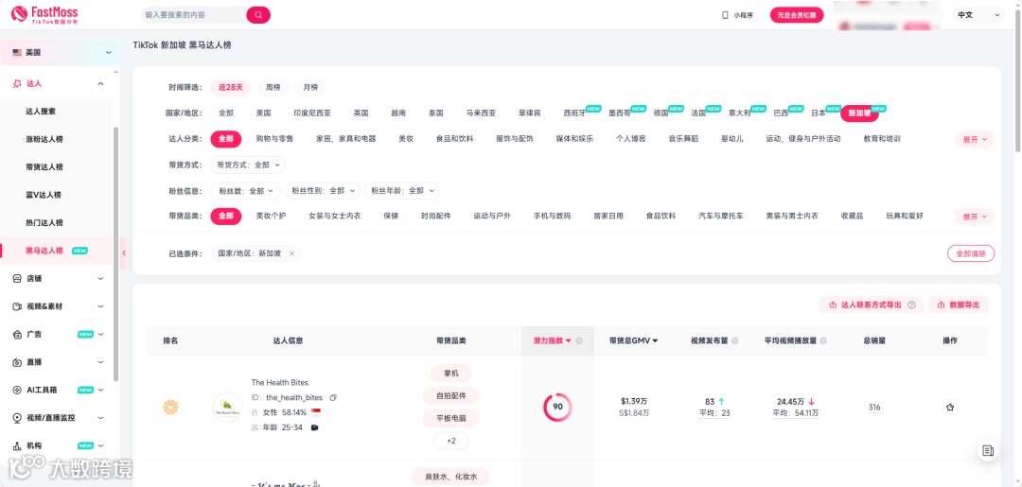1022x487 pixels.
Task: Sort by 带货总GMV column
Action: tap(633, 340)
